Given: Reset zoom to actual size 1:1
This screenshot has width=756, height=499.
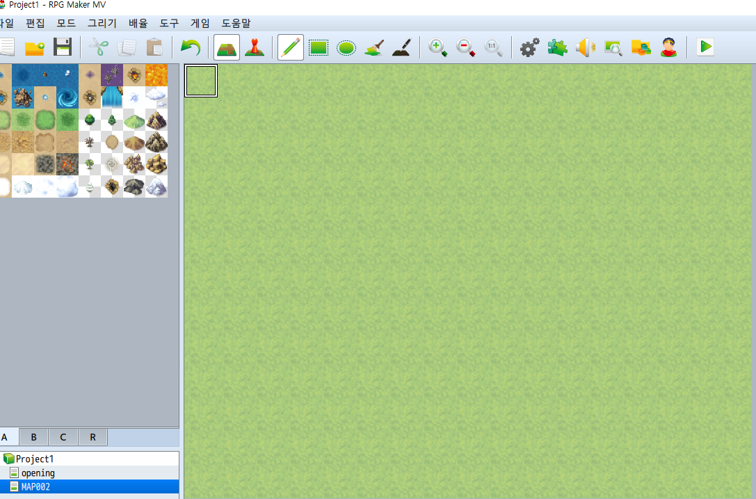Looking at the screenshot, I should [x=493, y=47].
